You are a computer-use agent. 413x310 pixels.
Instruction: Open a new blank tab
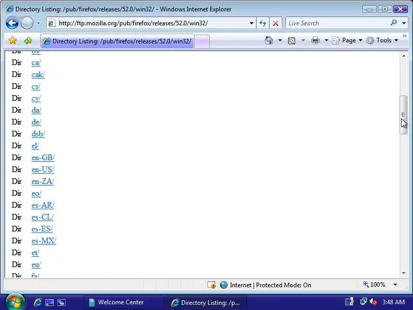point(202,42)
